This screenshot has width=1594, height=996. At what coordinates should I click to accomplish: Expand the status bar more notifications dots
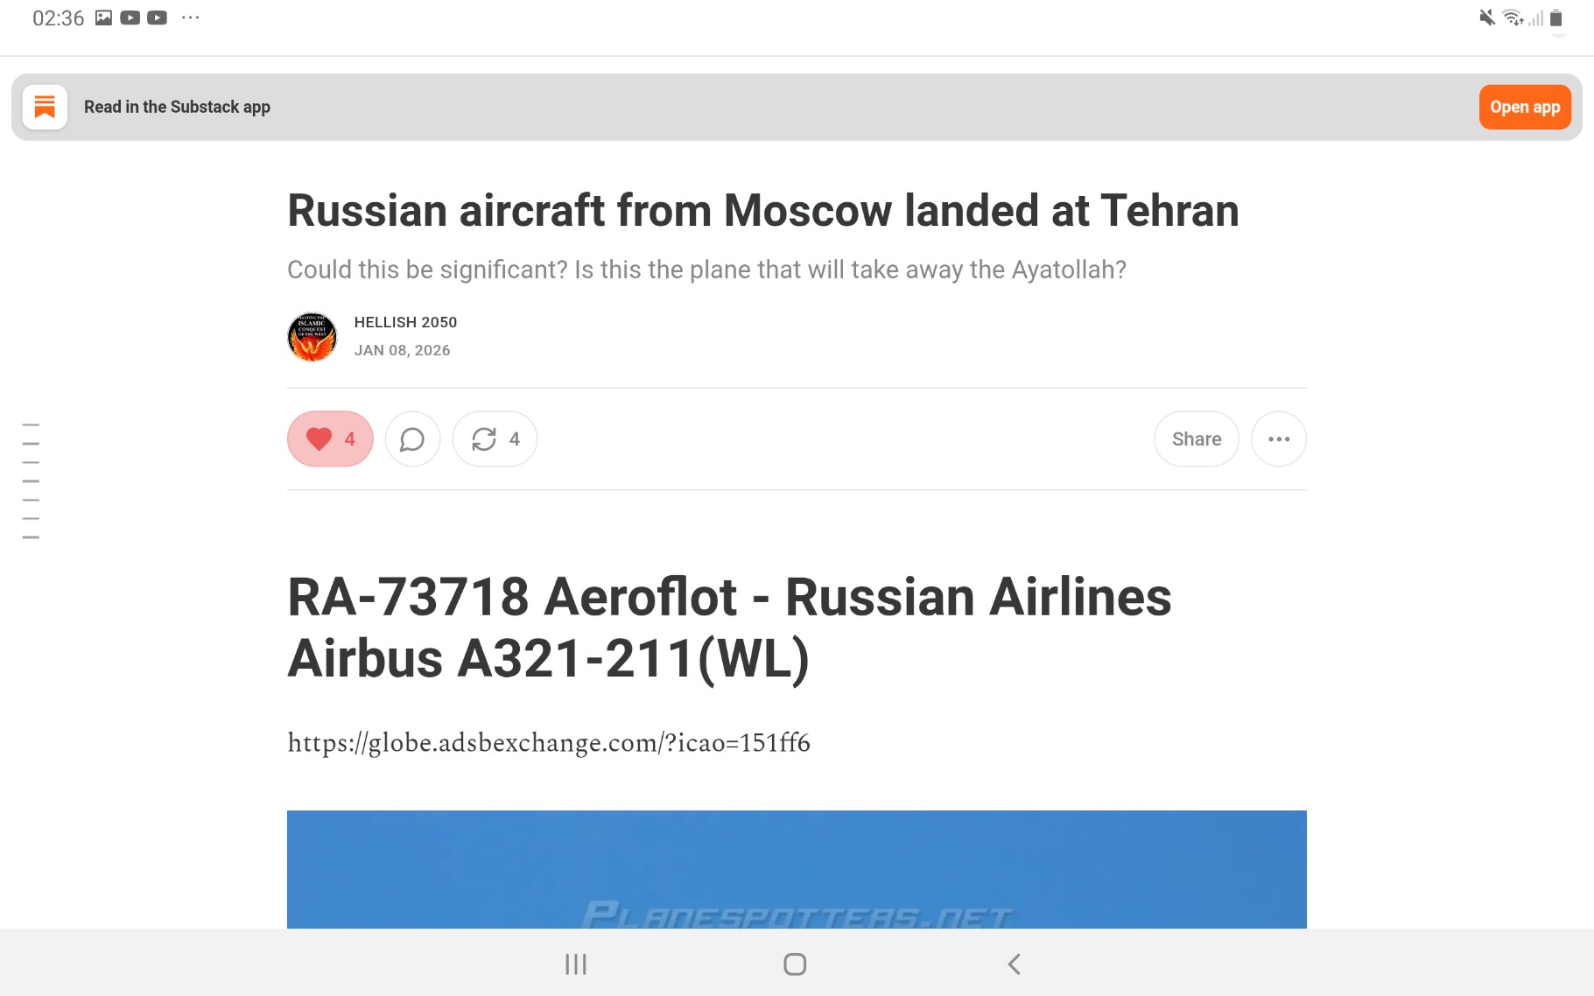pyautogui.click(x=191, y=18)
